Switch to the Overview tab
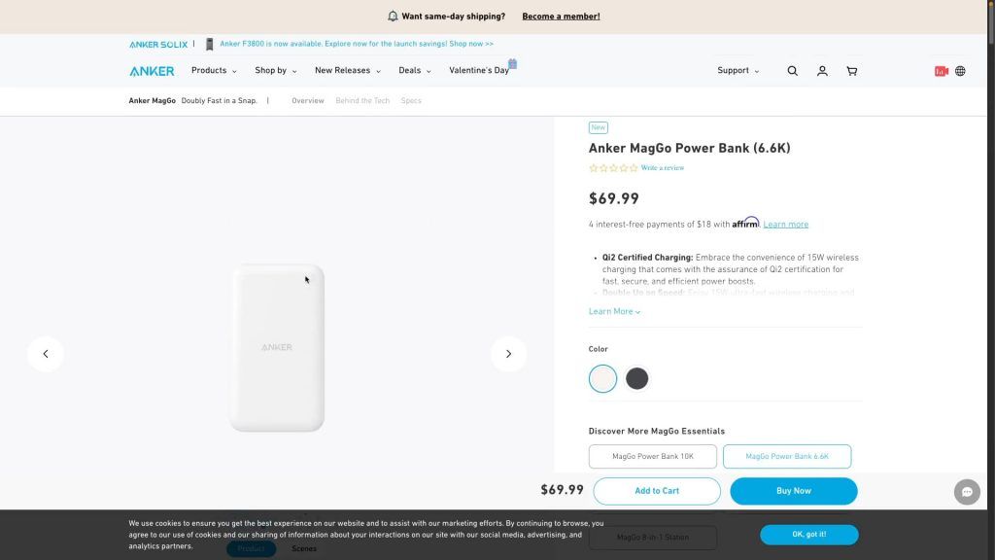The height and width of the screenshot is (560, 995). [x=308, y=101]
